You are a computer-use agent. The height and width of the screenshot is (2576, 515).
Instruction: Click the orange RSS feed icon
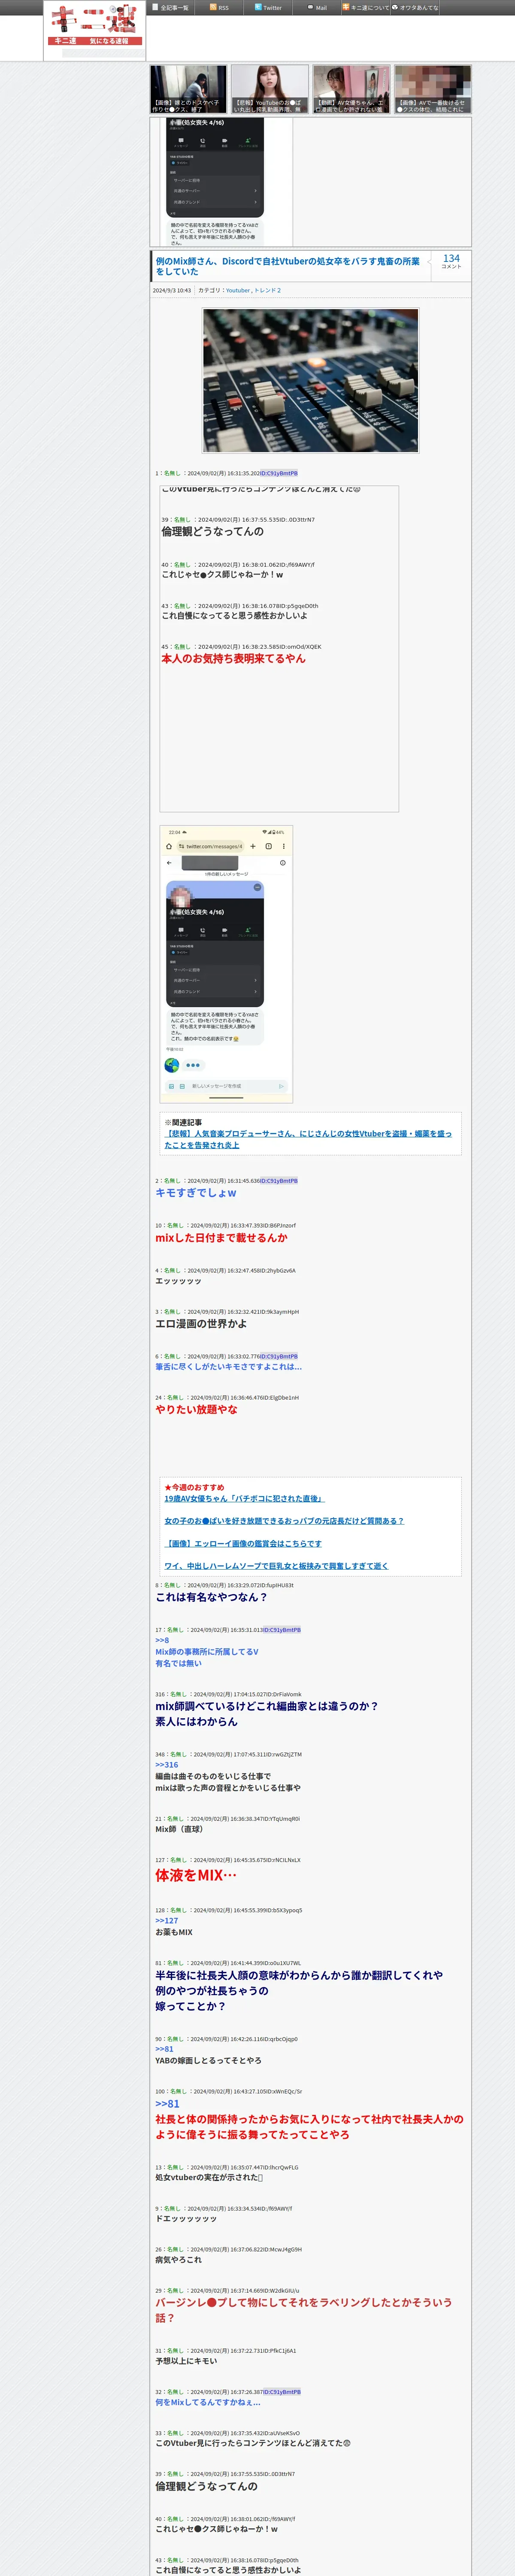(213, 7)
